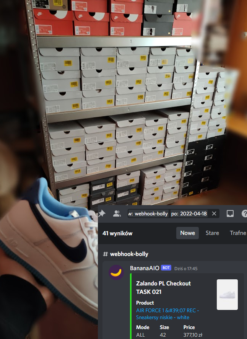The height and width of the screenshot is (339, 247).
Task: Select the Nowe sort tab
Action: 187,233
